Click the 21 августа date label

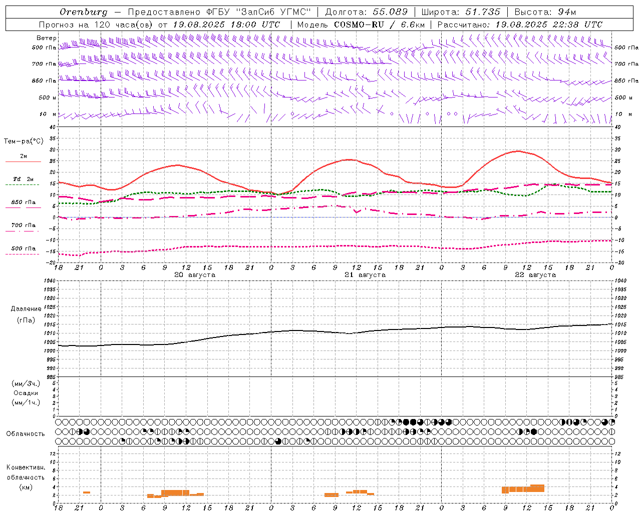click(x=365, y=275)
